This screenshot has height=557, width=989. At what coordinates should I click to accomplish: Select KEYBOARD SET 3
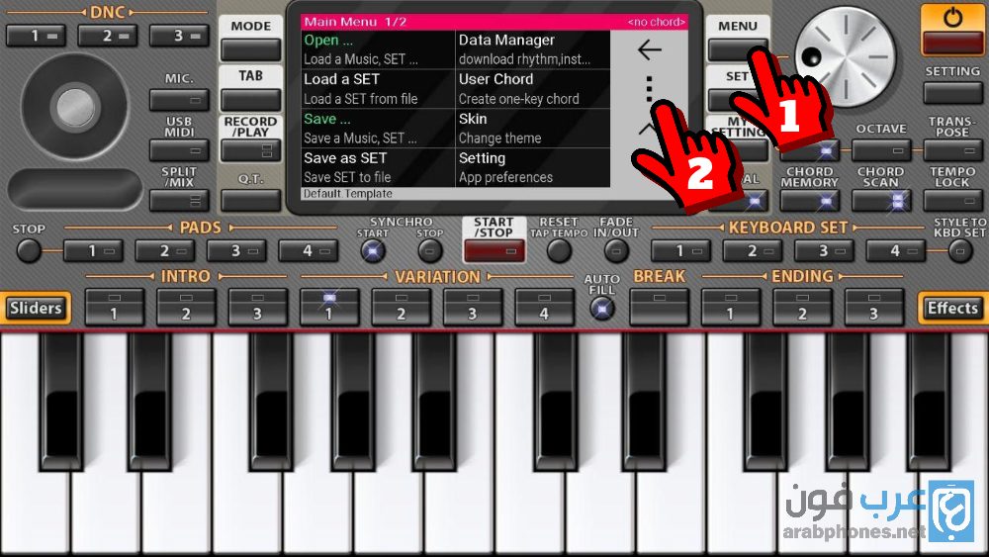pyautogui.click(x=824, y=251)
